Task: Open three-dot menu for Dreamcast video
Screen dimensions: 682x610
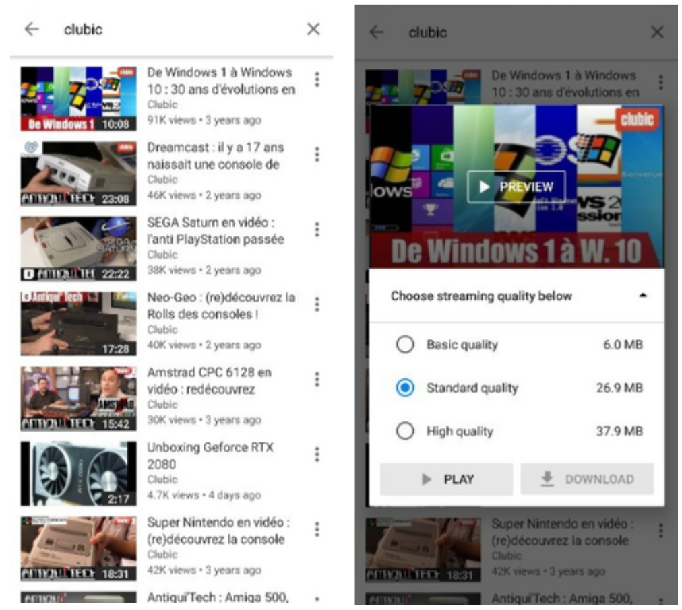Action: (317, 154)
